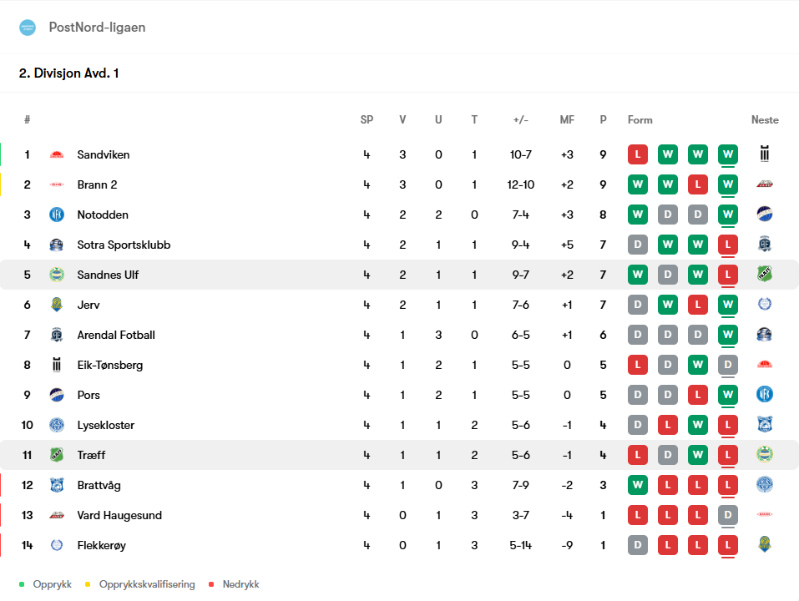Viewport: 799px width, 601px height.
Task: Click the Notodden club crest
Action: pos(57,215)
